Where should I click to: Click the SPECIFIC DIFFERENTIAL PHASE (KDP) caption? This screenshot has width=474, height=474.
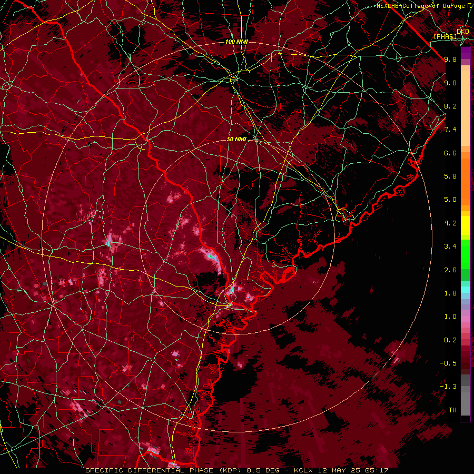165,470
